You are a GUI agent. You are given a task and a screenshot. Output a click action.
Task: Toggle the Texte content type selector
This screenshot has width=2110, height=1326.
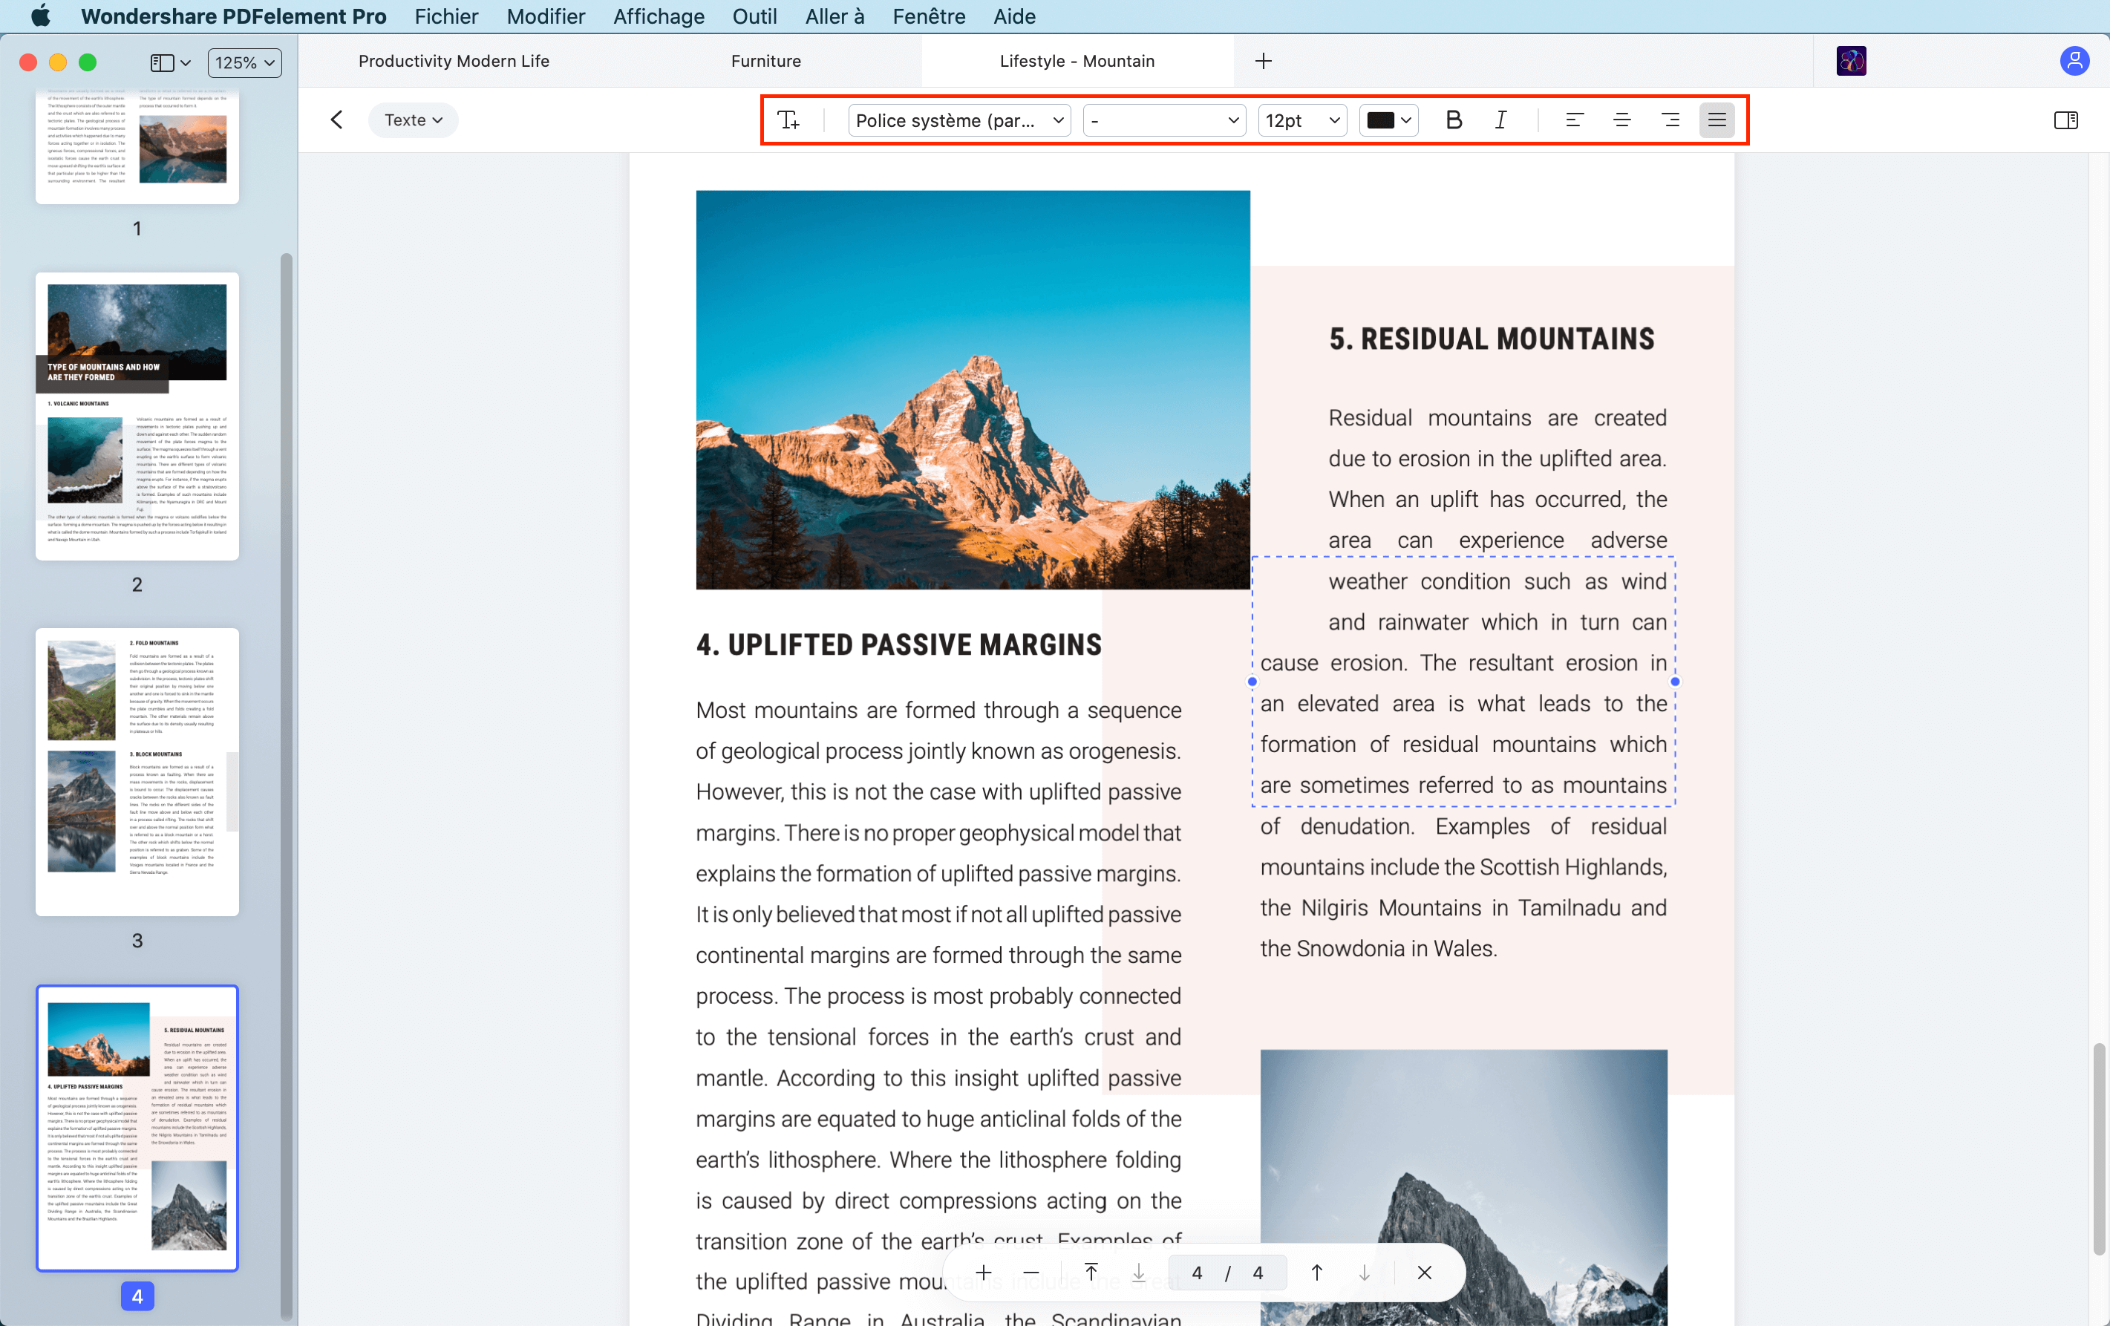tap(412, 119)
